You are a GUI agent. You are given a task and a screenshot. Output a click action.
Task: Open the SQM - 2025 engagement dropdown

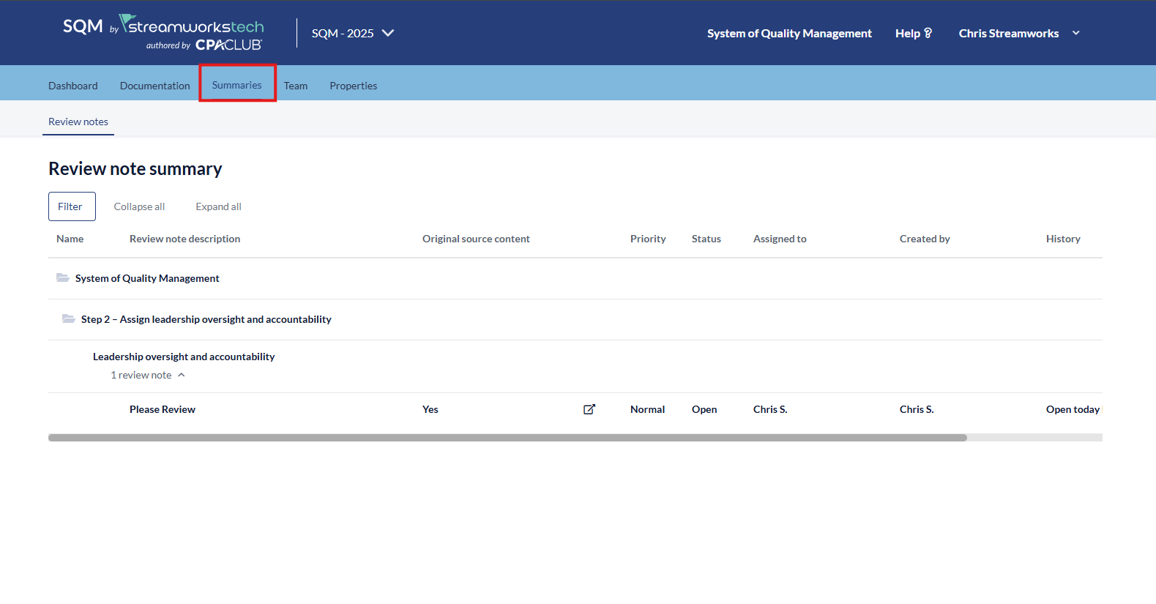click(x=352, y=33)
